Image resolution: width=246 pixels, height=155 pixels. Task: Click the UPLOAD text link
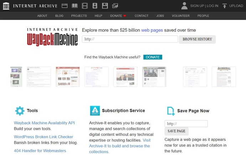(236, 6)
